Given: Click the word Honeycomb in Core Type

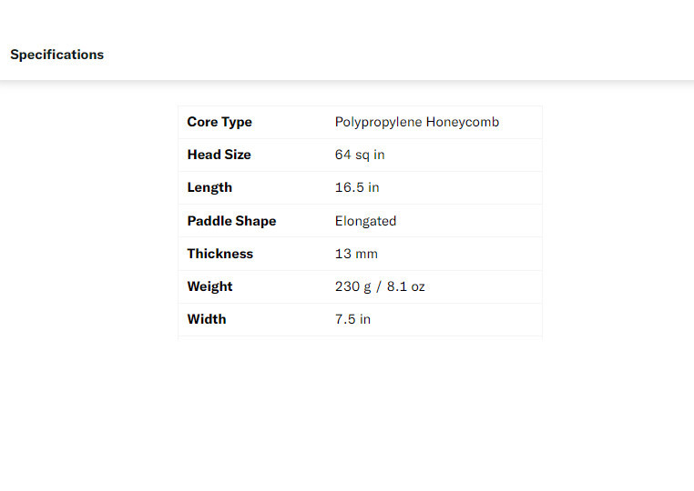Looking at the screenshot, I should (463, 122).
